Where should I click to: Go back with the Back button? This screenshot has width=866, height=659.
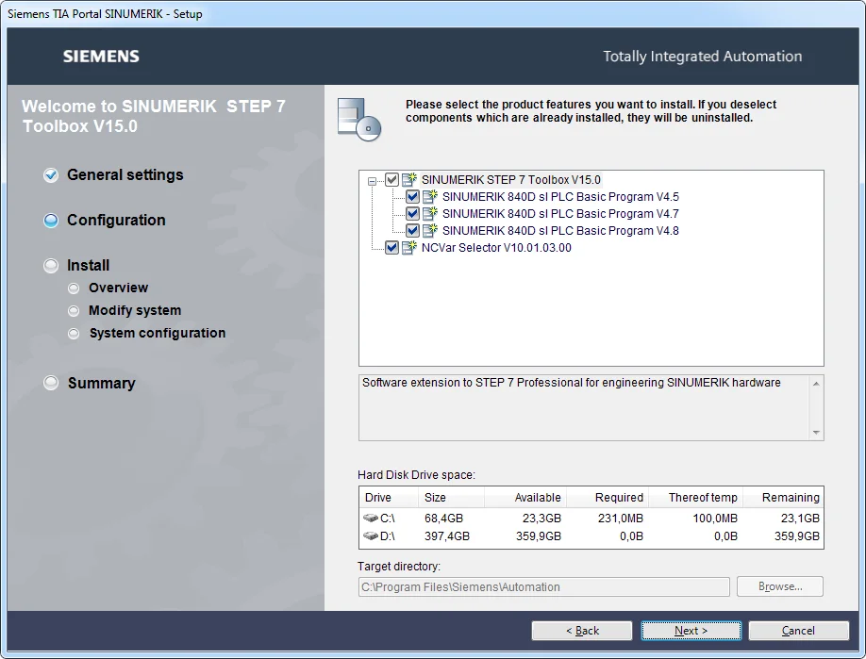pos(582,631)
